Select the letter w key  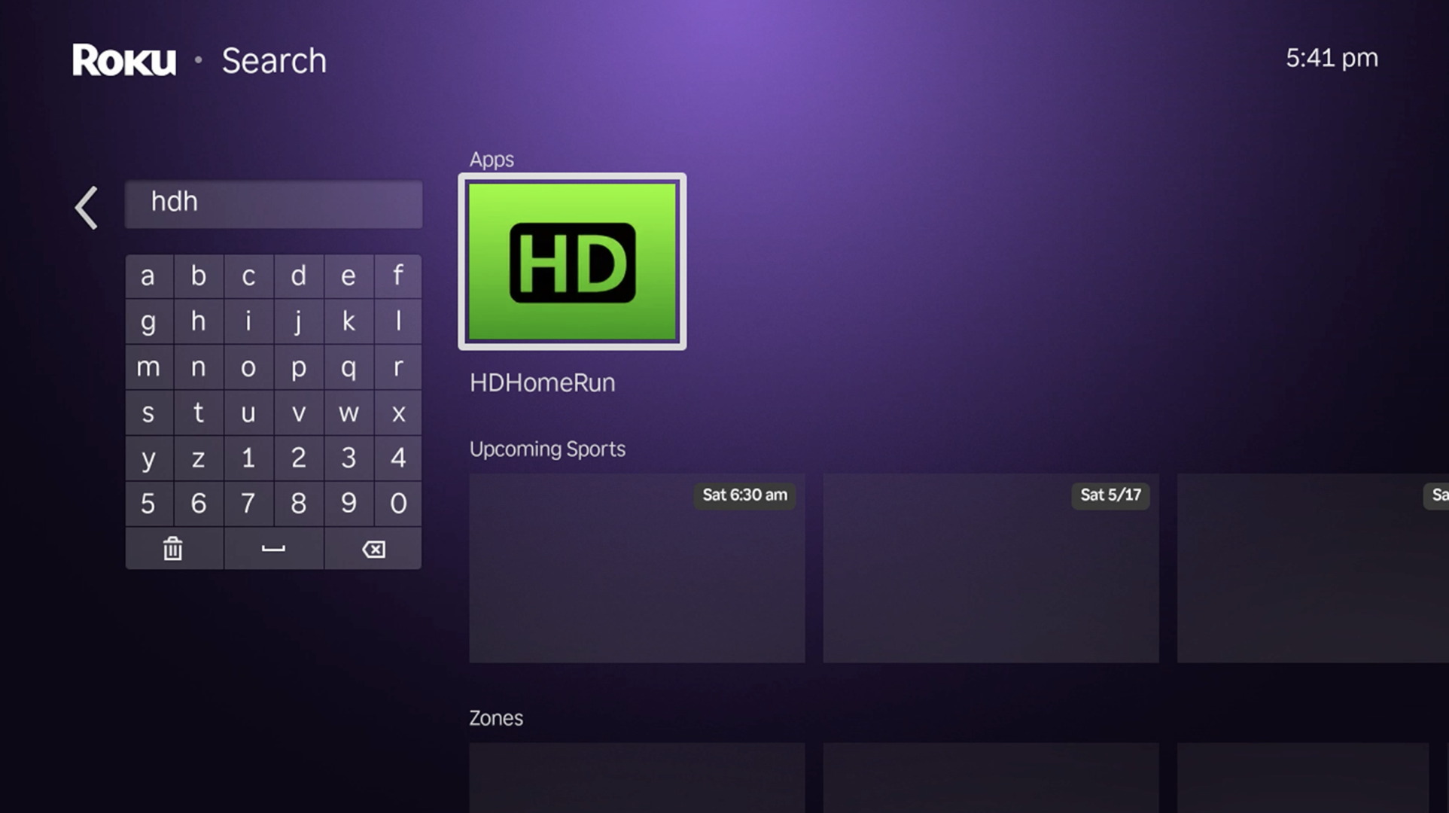pos(349,413)
